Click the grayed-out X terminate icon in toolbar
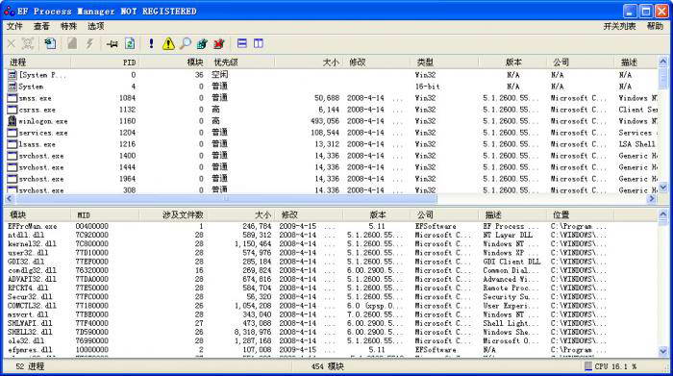 [x=12, y=43]
